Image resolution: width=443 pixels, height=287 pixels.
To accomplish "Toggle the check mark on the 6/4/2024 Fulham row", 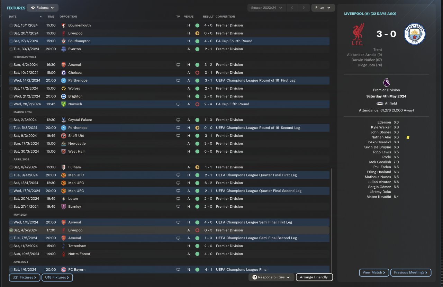I will coord(11,167).
